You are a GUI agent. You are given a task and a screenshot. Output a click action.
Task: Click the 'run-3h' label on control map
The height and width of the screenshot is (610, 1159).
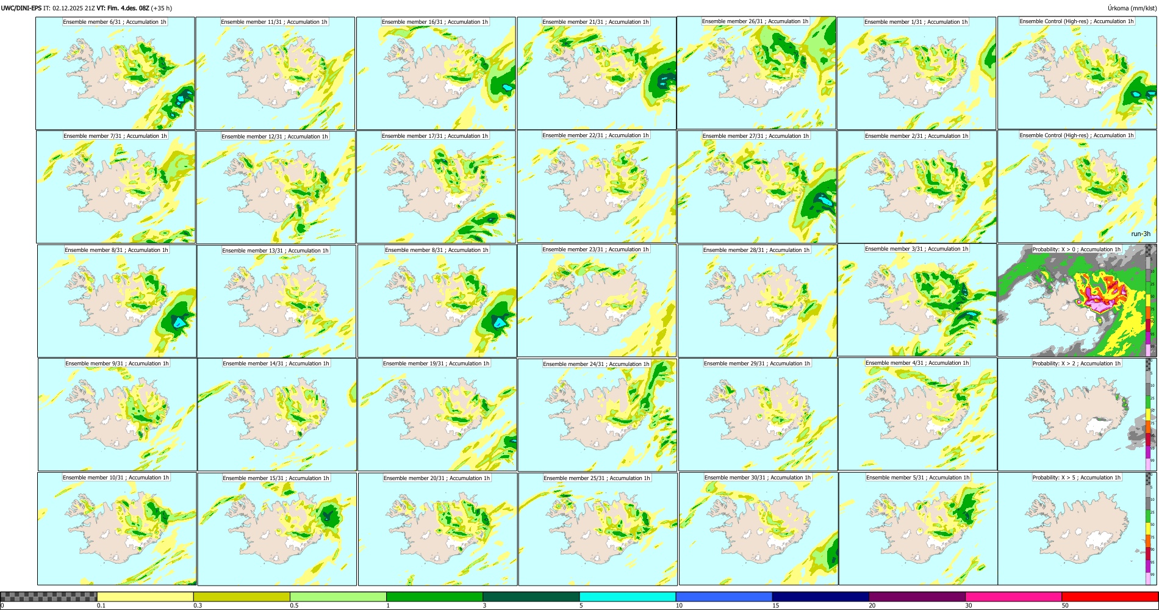[1141, 234]
